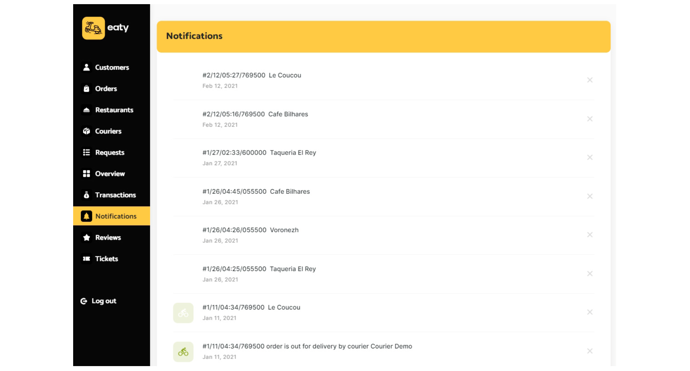Select notification text #1/27/02:33/600000 Taqueria El Rey
The height and width of the screenshot is (371, 690).
(259, 153)
